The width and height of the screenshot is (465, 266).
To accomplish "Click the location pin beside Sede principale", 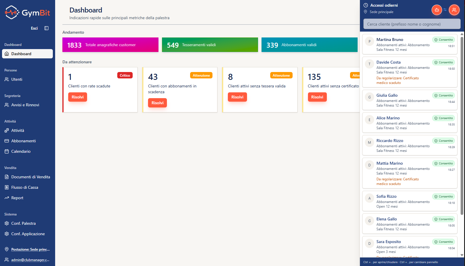I will click(365, 12).
